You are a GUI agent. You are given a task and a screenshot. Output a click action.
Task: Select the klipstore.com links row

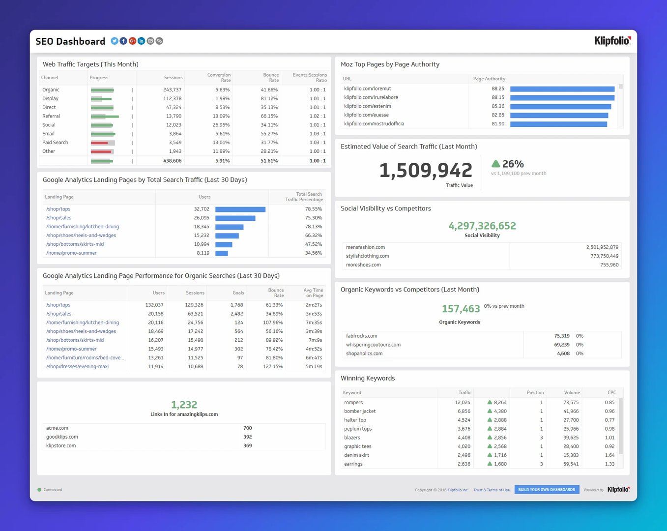(184, 446)
